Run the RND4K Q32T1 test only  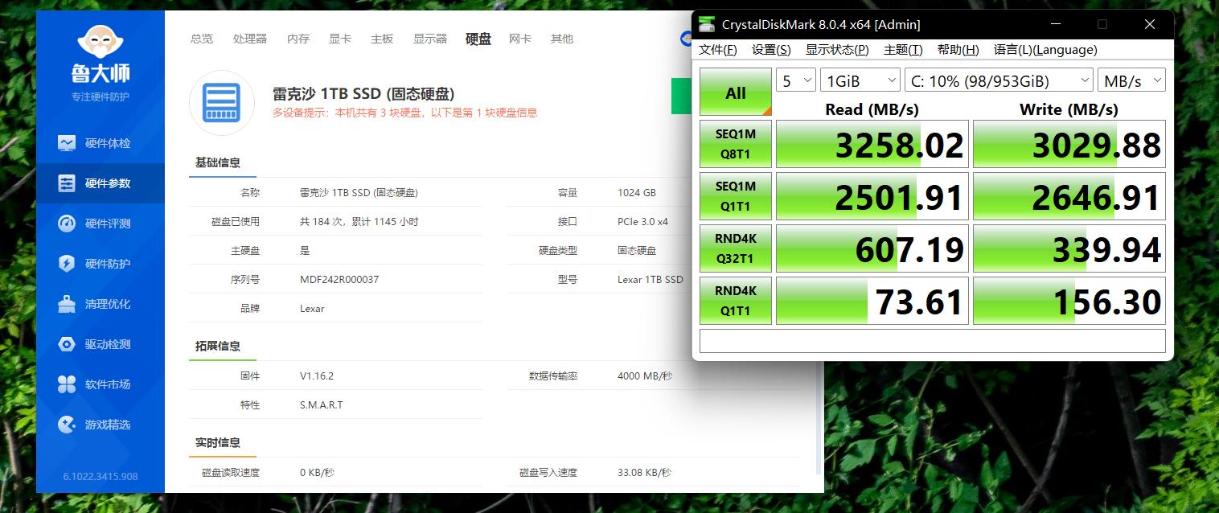click(734, 248)
